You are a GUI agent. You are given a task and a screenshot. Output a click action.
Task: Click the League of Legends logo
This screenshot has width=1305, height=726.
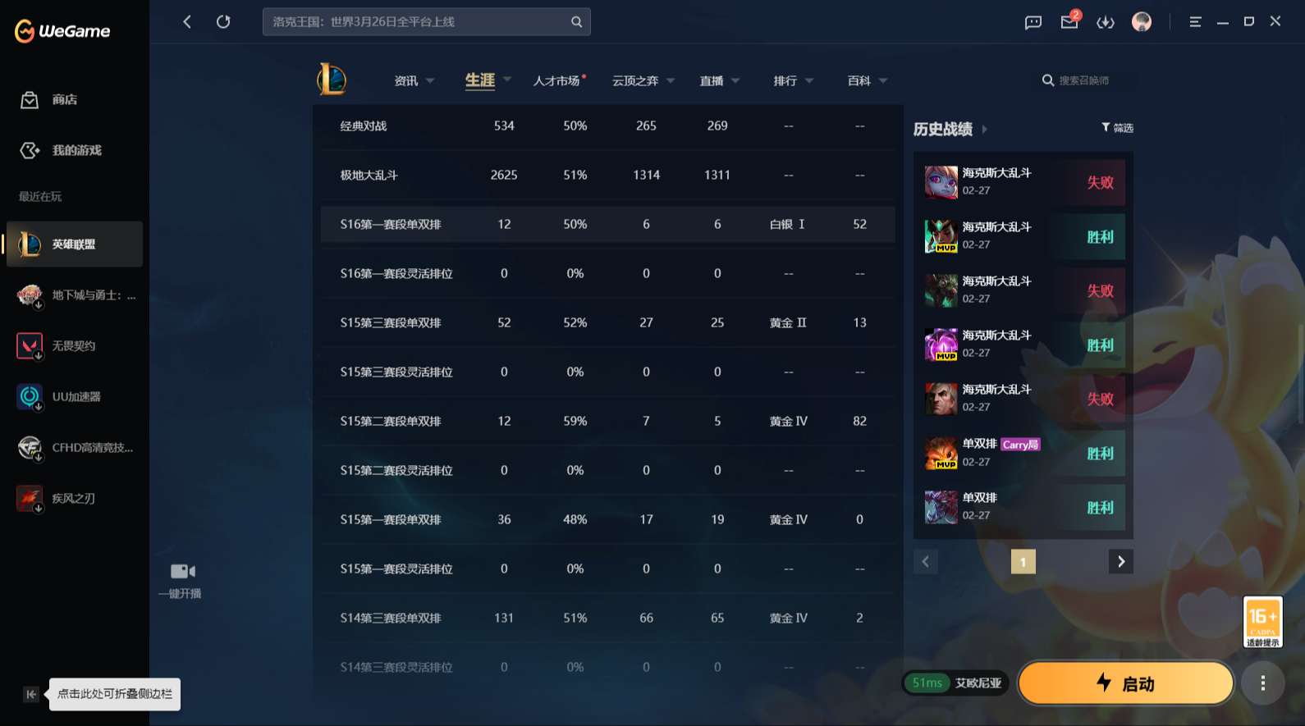pos(332,80)
